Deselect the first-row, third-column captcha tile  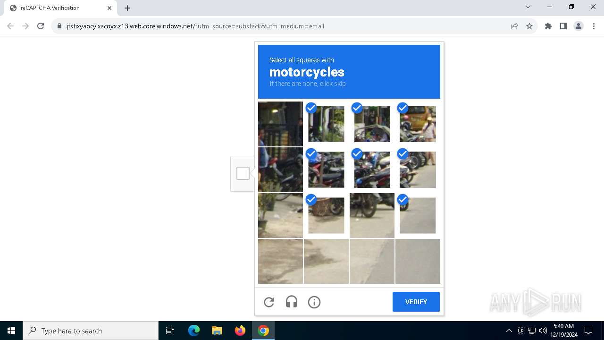click(x=372, y=124)
